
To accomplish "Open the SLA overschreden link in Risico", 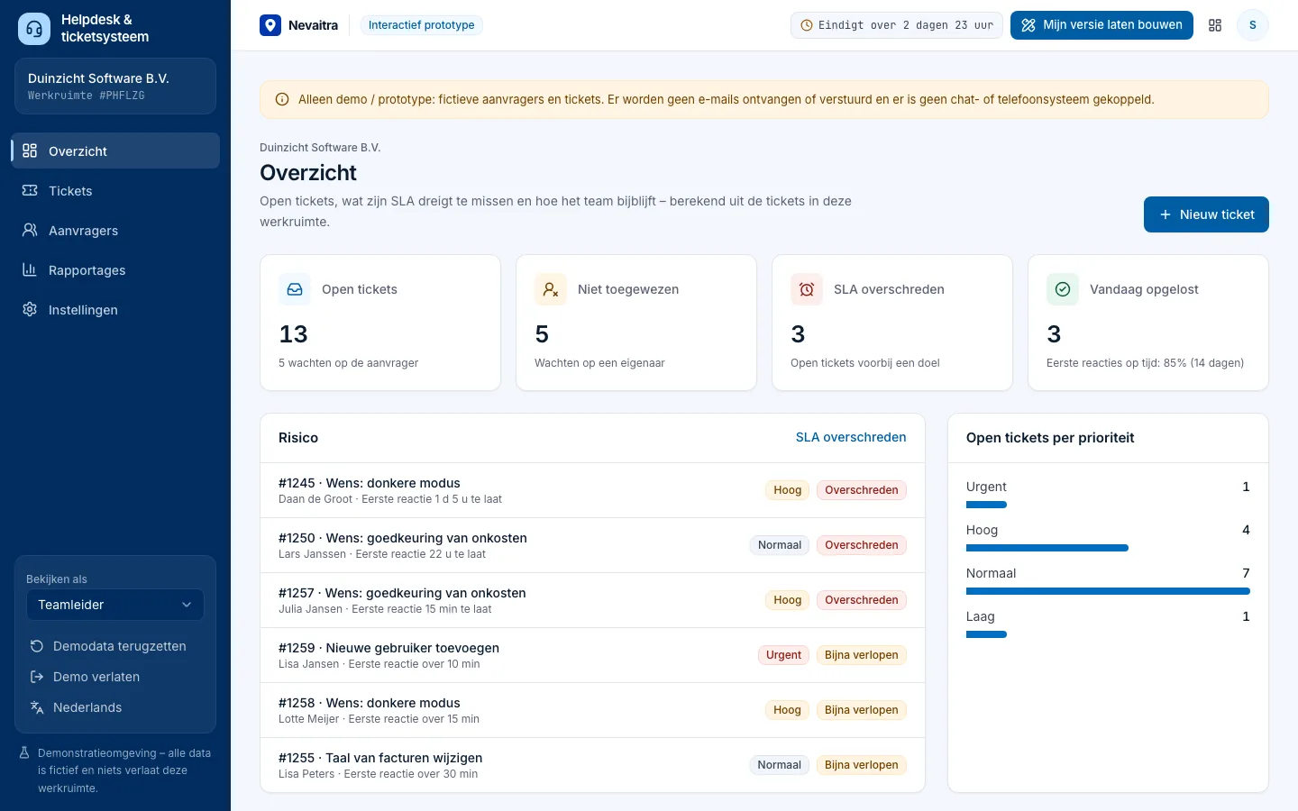I will click(x=851, y=437).
